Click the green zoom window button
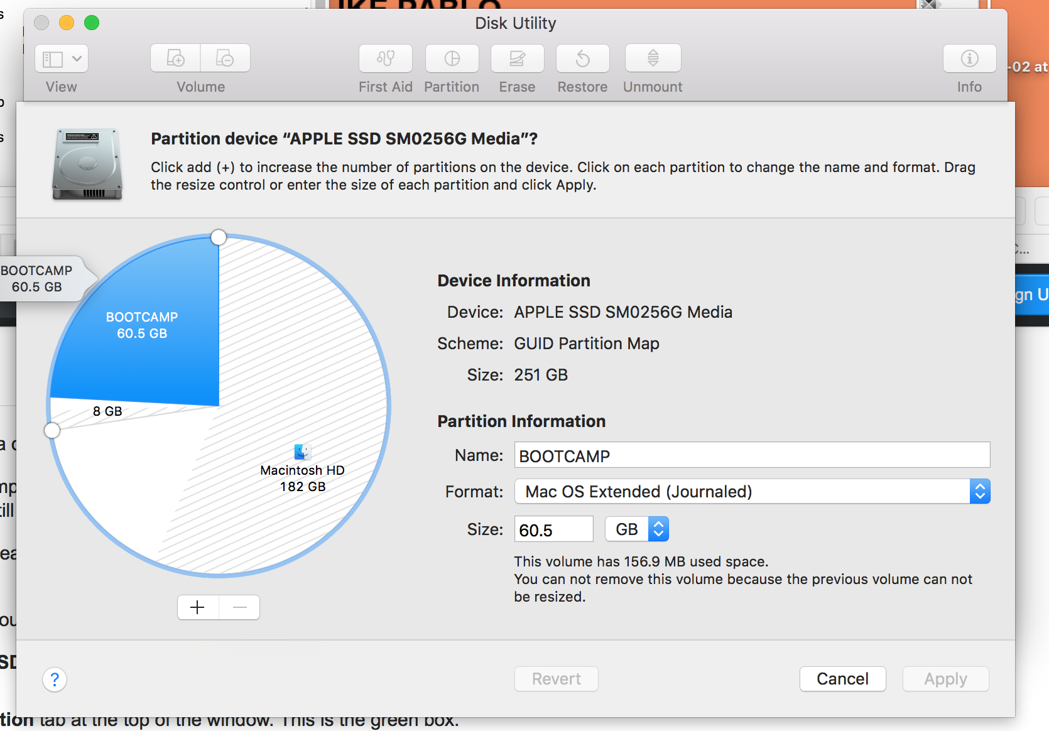Screen dimensions: 1049x731 coord(92,23)
